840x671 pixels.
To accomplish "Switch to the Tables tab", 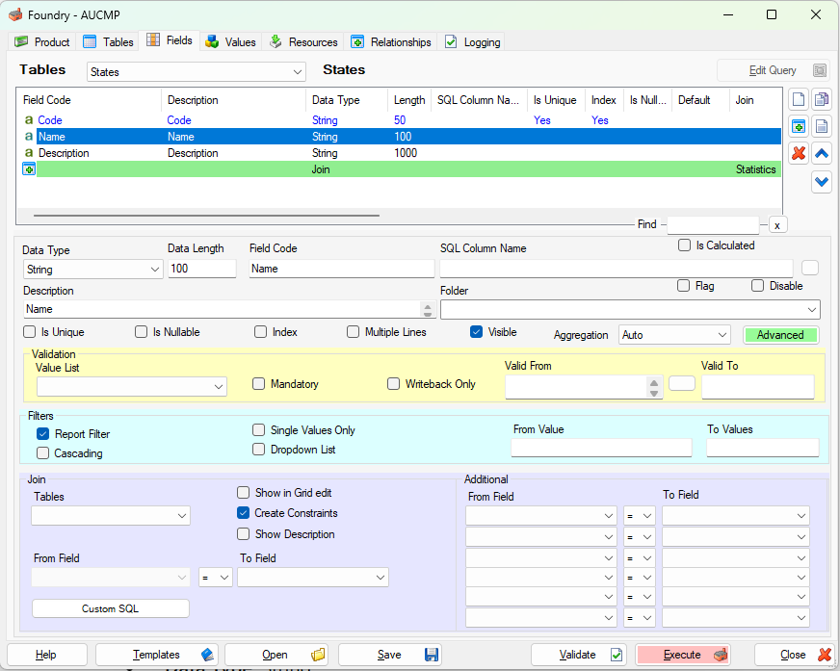I will point(108,41).
